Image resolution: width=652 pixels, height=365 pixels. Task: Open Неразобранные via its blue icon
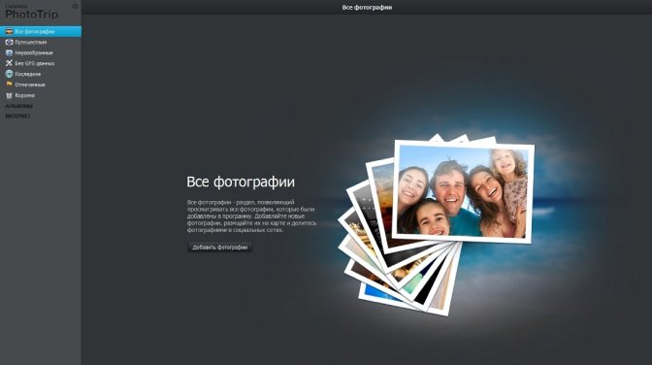(x=9, y=52)
